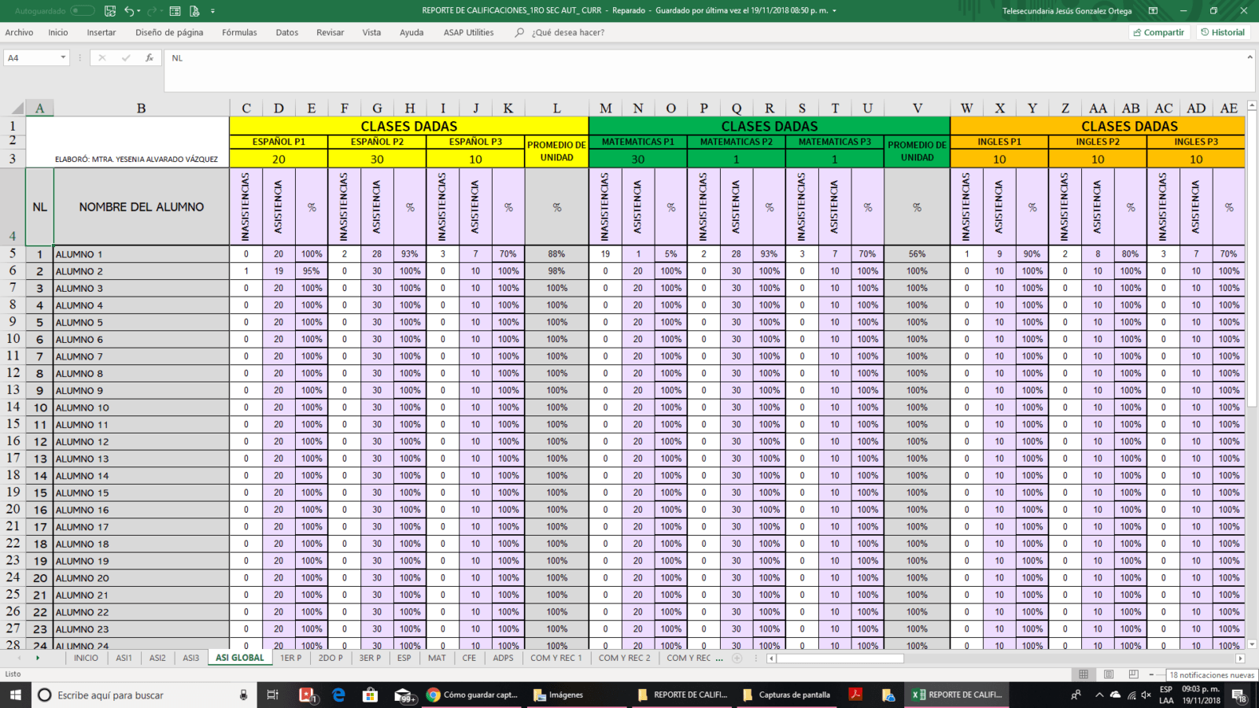Click the Undo arrow icon
The width and height of the screenshot is (1259, 708).
pyautogui.click(x=128, y=11)
